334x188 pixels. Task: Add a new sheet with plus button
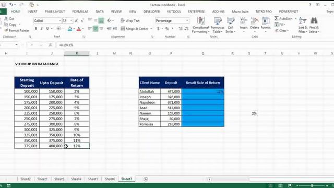pyautogui.click(x=146, y=179)
